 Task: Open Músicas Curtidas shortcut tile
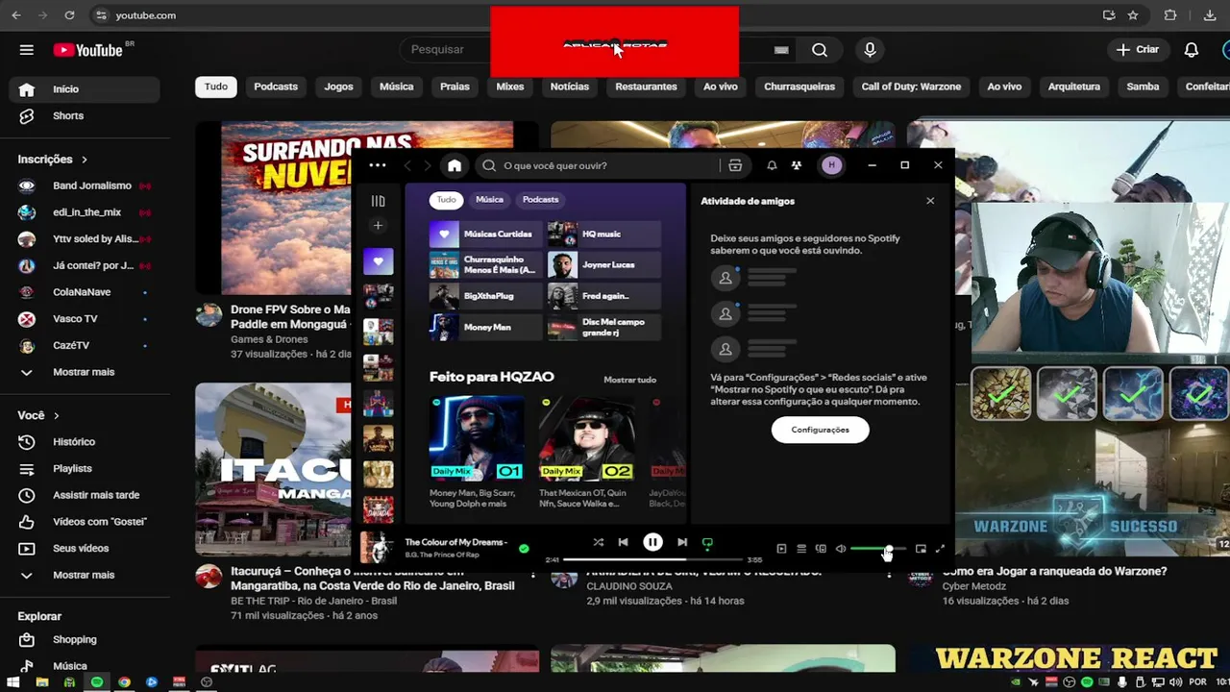click(486, 234)
